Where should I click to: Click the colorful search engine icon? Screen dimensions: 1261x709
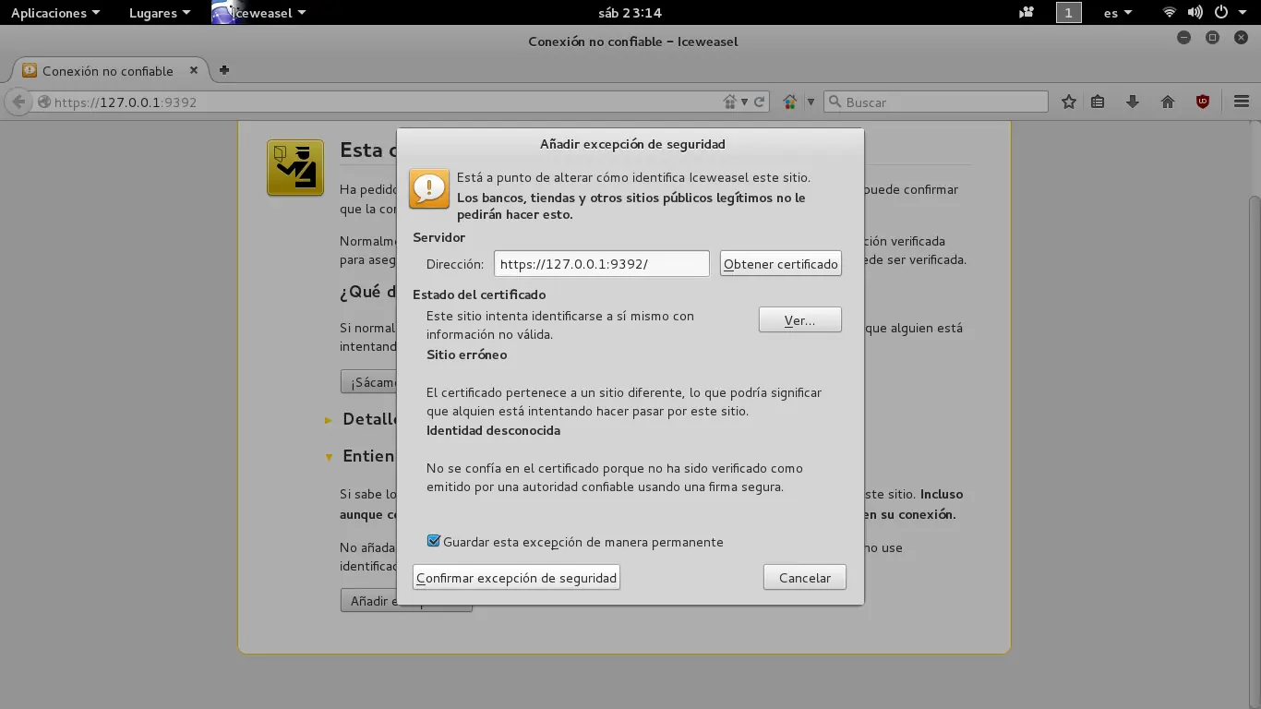[790, 102]
